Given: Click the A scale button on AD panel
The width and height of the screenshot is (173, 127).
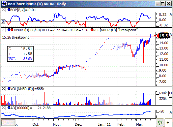Looking at the screenshot, I should coord(170,112).
